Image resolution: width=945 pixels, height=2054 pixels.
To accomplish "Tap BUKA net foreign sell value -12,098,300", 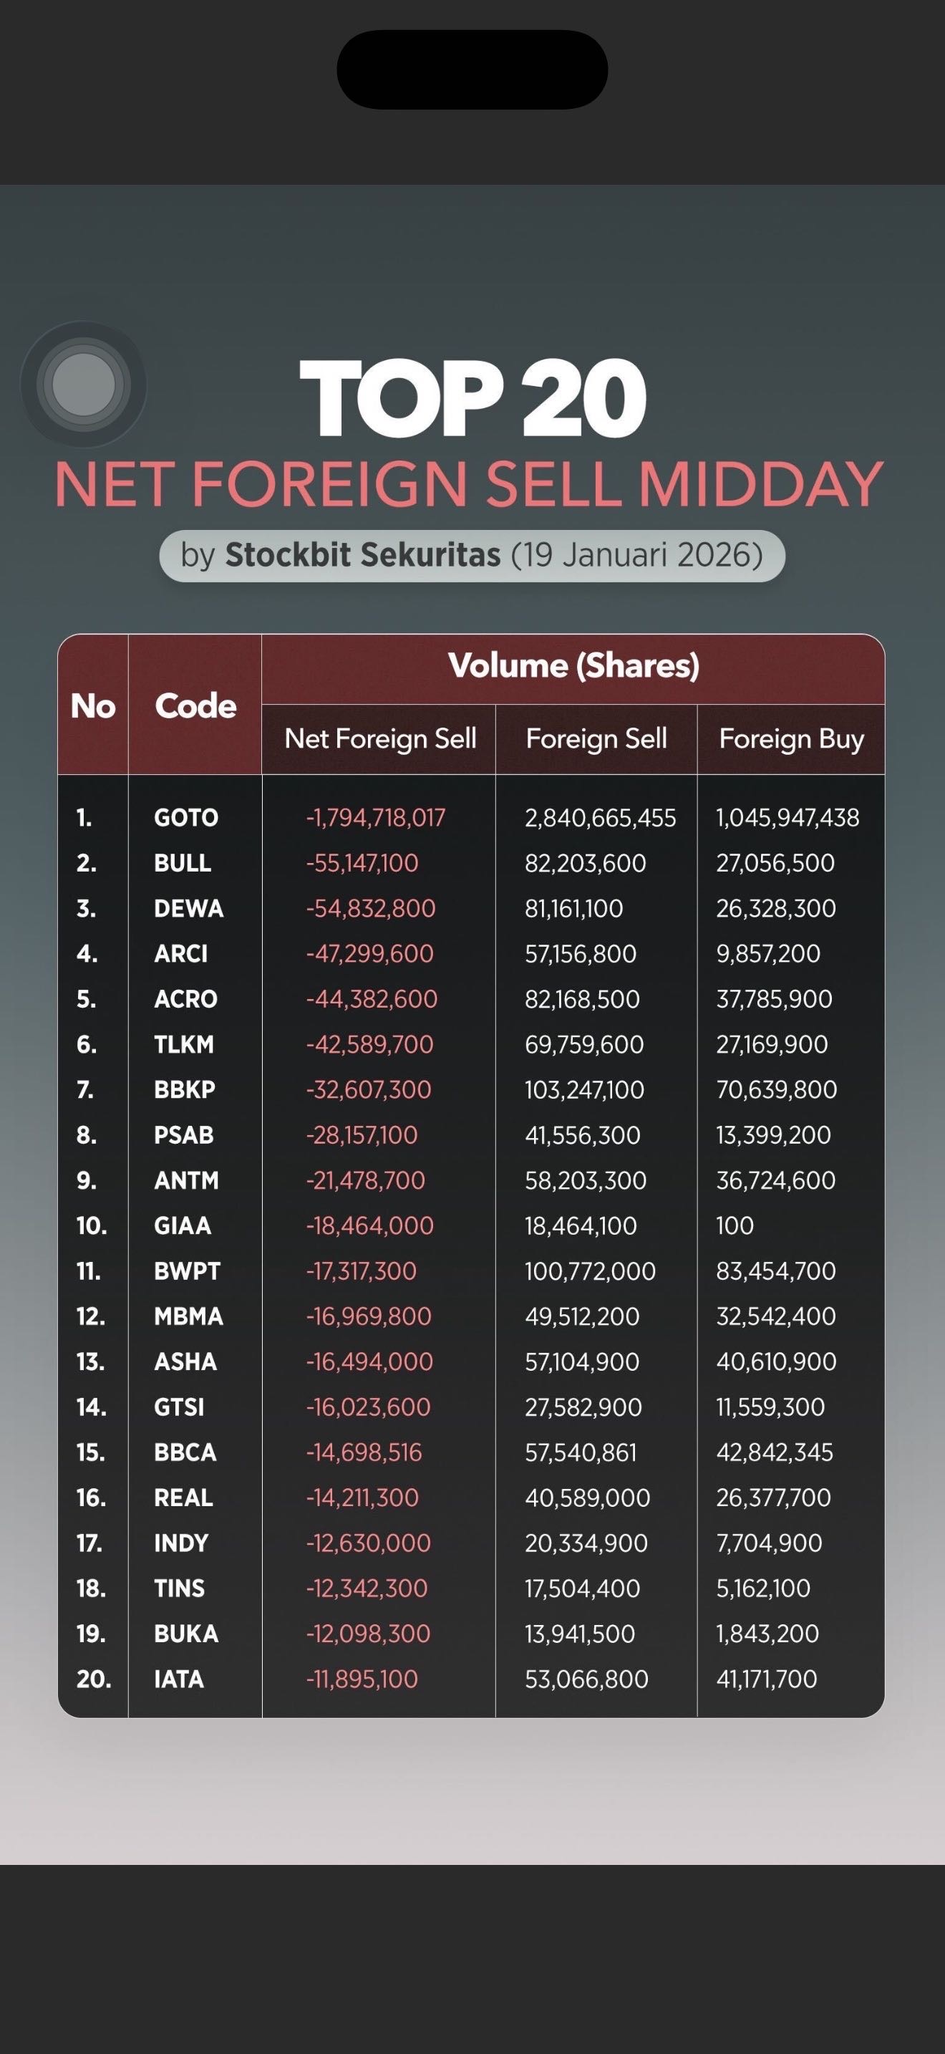I will [x=367, y=1634].
